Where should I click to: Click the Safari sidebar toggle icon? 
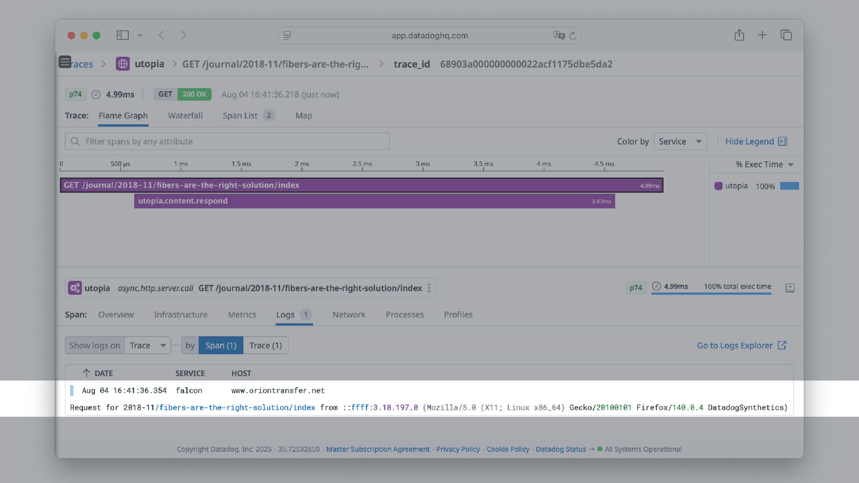[123, 35]
